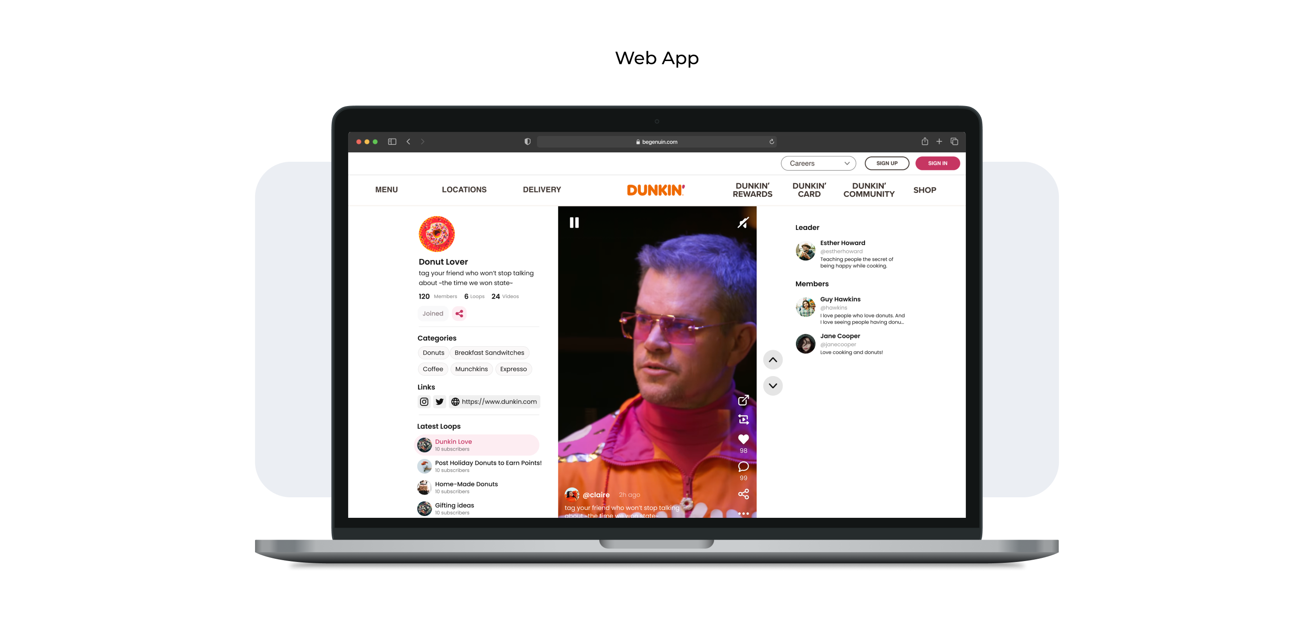Open the Twitter link icon

[439, 402]
